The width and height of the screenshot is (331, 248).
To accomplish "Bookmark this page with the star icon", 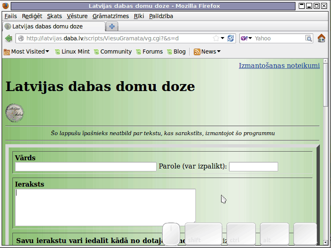I will click(216, 38).
